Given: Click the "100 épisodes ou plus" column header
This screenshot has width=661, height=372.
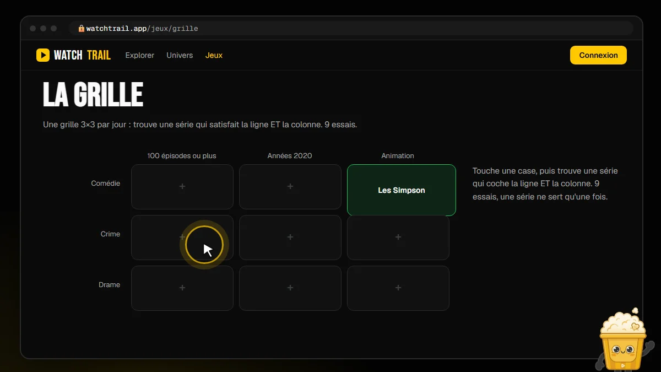Looking at the screenshot, I should [182, 156].
